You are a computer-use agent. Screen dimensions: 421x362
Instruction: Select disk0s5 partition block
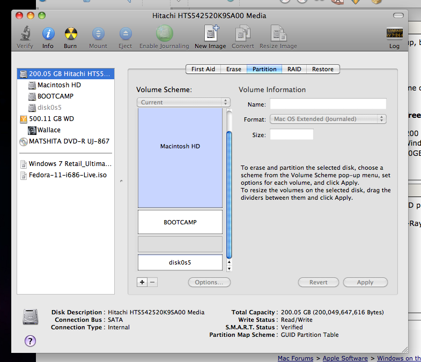pos(180,262)
